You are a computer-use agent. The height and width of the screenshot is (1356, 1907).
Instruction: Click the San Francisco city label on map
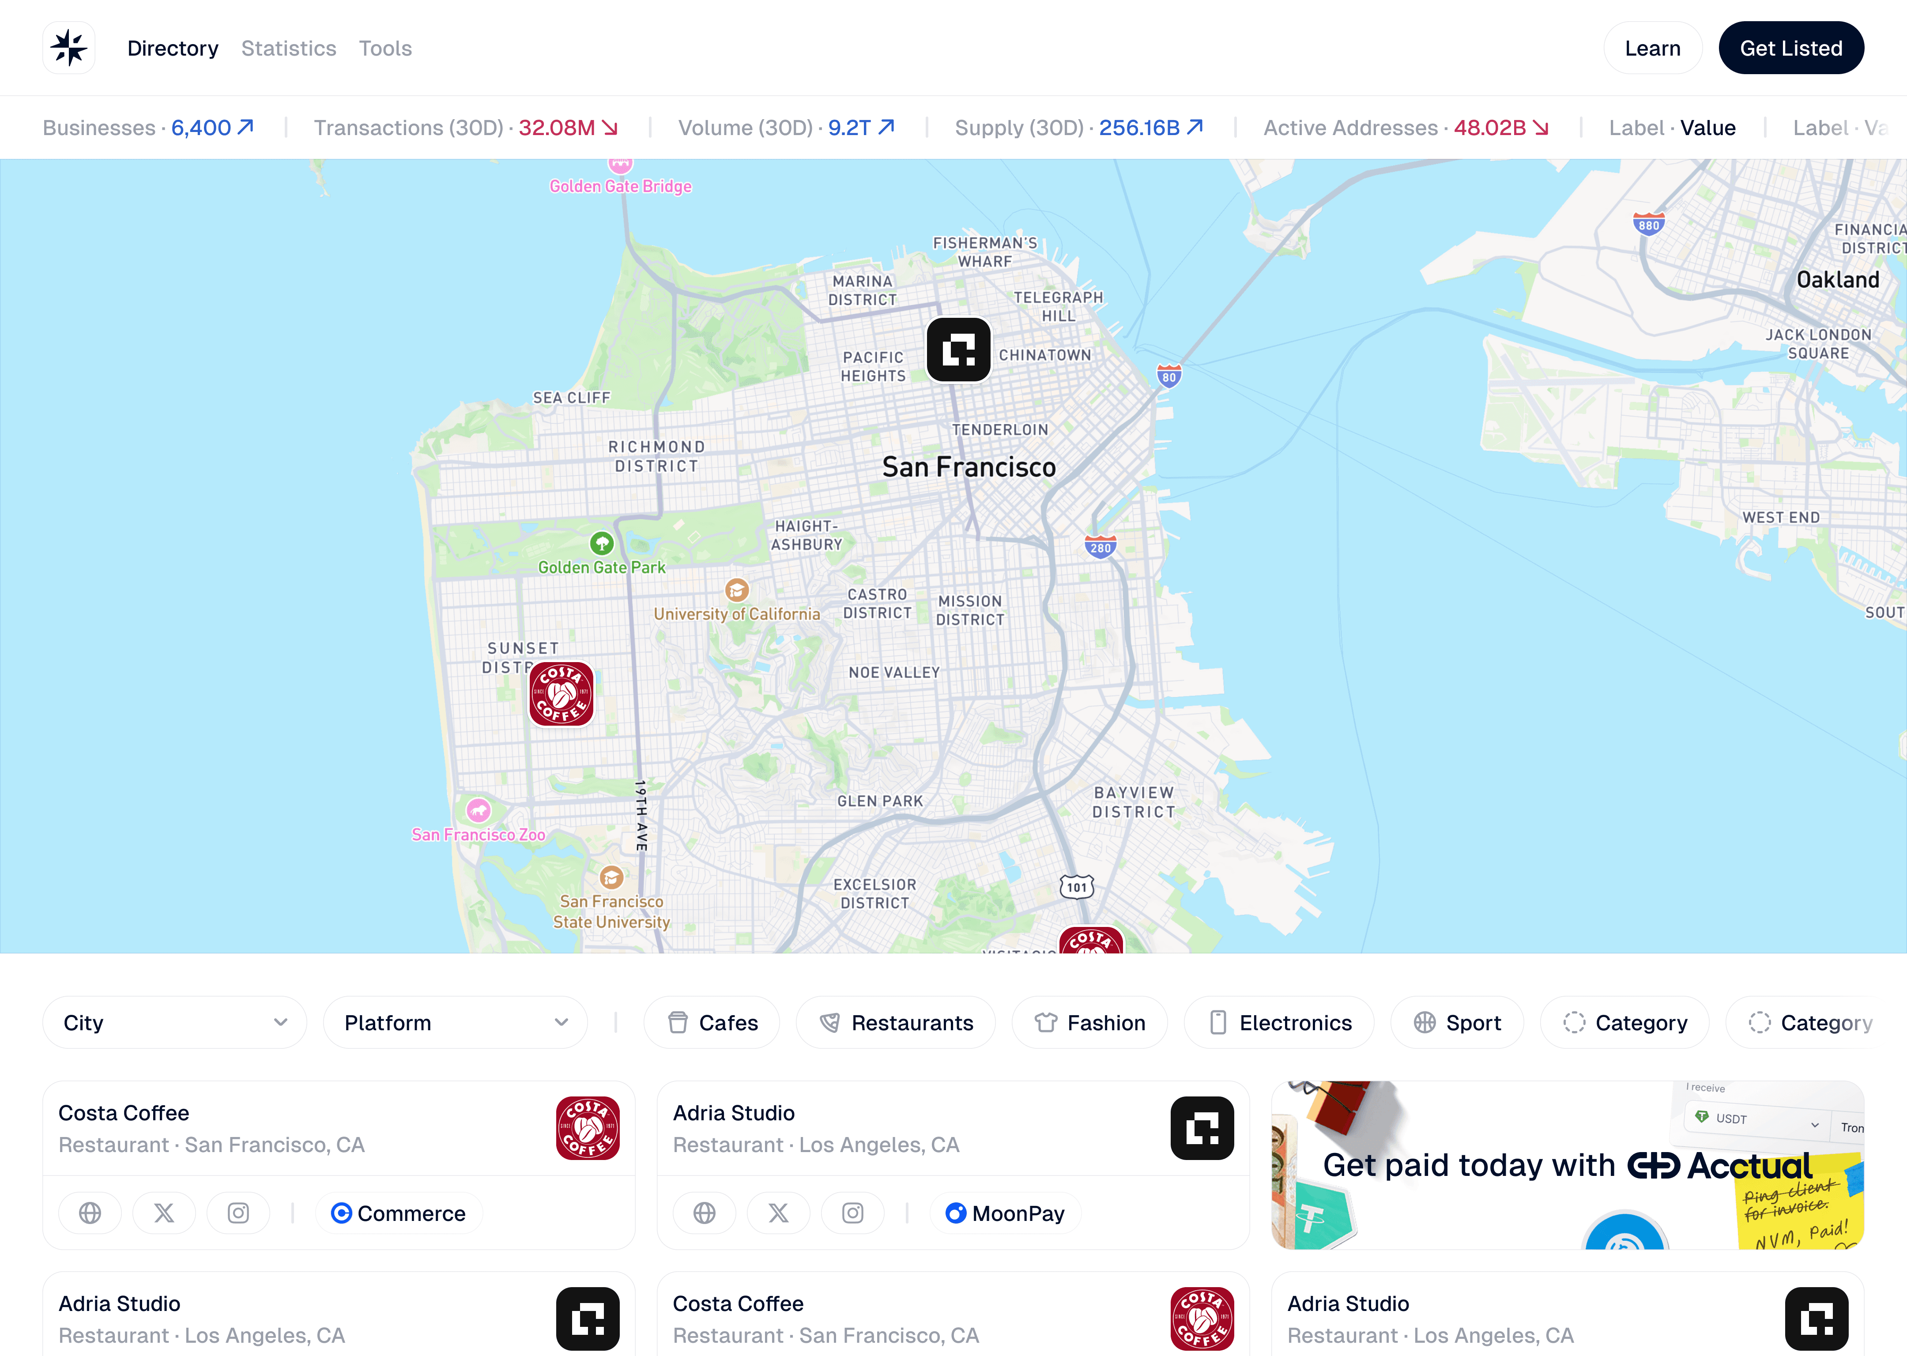click(969, 467)
